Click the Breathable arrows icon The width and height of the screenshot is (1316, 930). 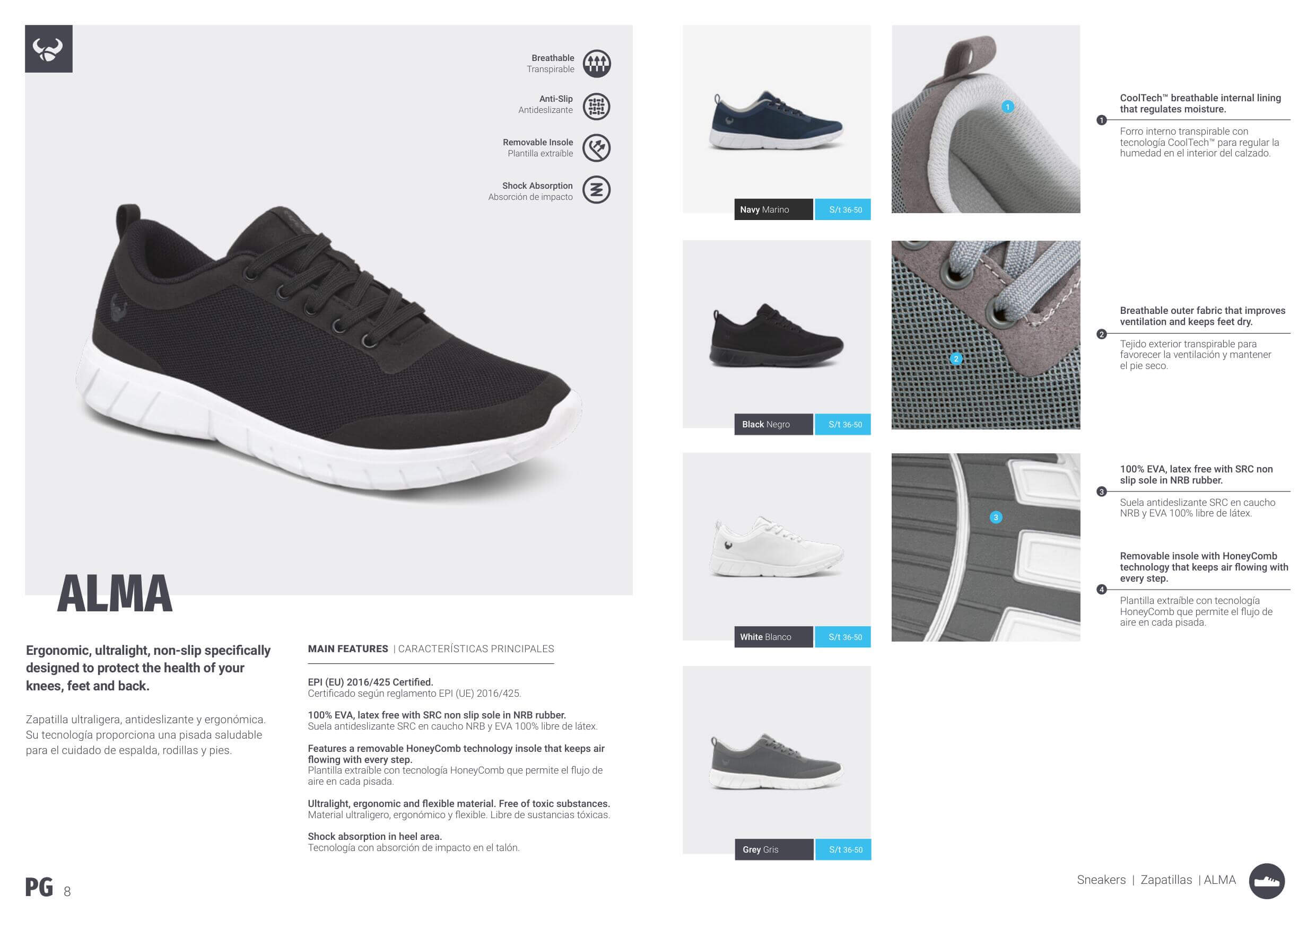(597, 63)
